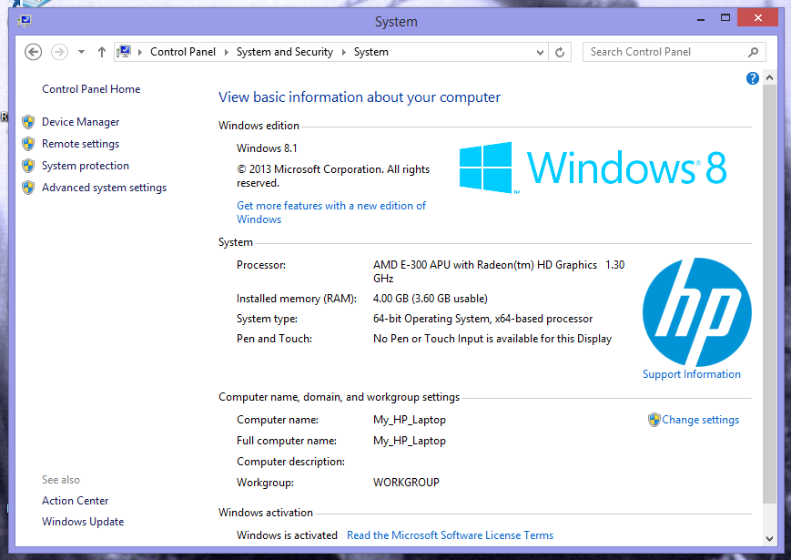Open the address bar history dropdown
This screenshot has width=791, height=560.
[x=540, y=52]
